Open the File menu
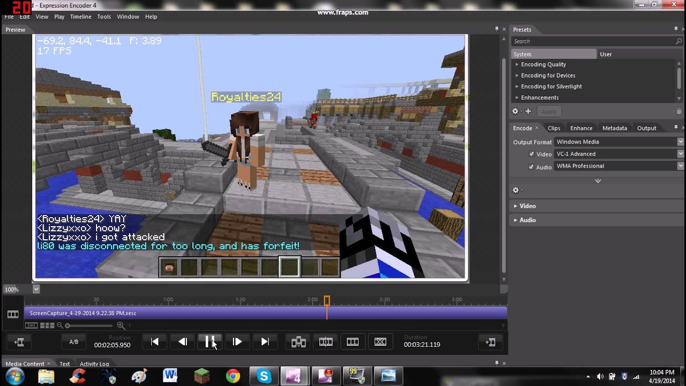686x386 pixels. (x=9, y=17)
